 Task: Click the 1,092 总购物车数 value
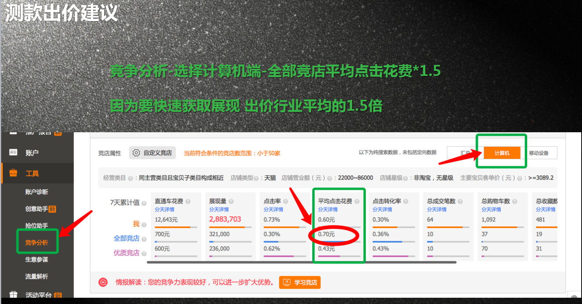(488, 219)
